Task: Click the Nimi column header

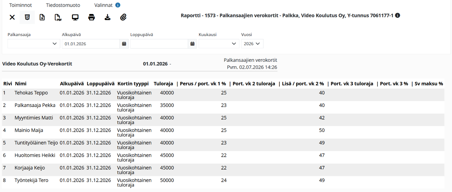Action: (21, 84)
